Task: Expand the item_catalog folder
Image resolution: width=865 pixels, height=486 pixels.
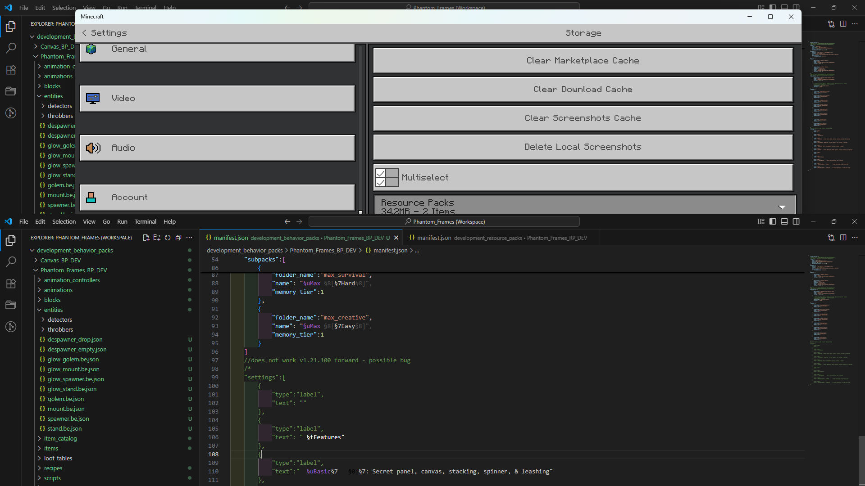Action: tap(60, 438)
